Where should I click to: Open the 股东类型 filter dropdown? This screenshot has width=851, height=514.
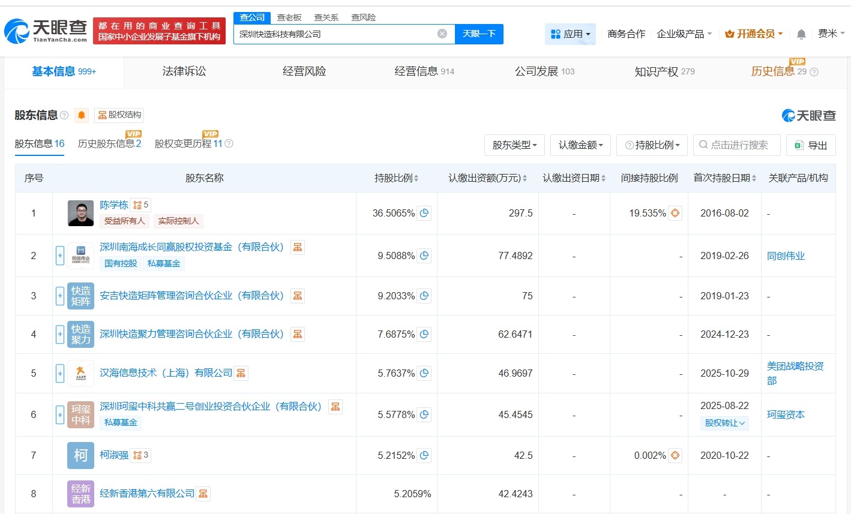click(x=514, y=145)
